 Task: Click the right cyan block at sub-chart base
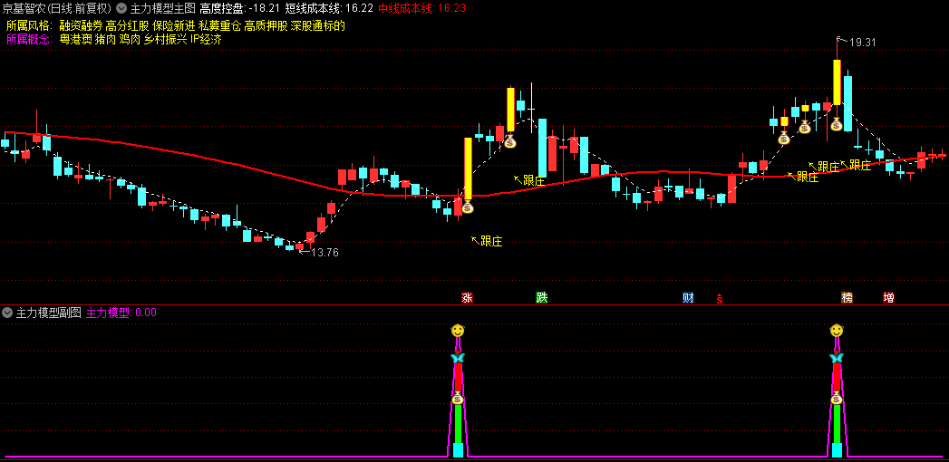(x=837, y=450)
